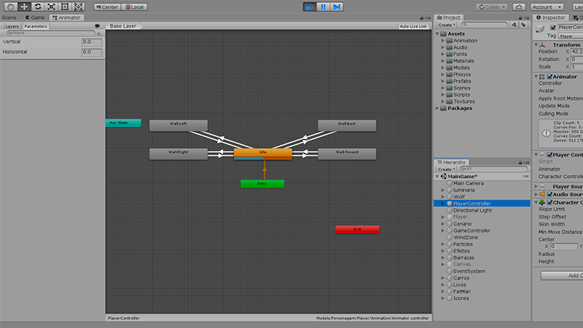Viewport: 583px width, 328px height.
Task: Click the warning info icon in Animator component
Action: (x=546, y=133)
